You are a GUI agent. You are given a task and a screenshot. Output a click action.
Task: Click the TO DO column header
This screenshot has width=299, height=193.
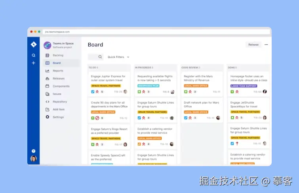click(x=93, y=68)
